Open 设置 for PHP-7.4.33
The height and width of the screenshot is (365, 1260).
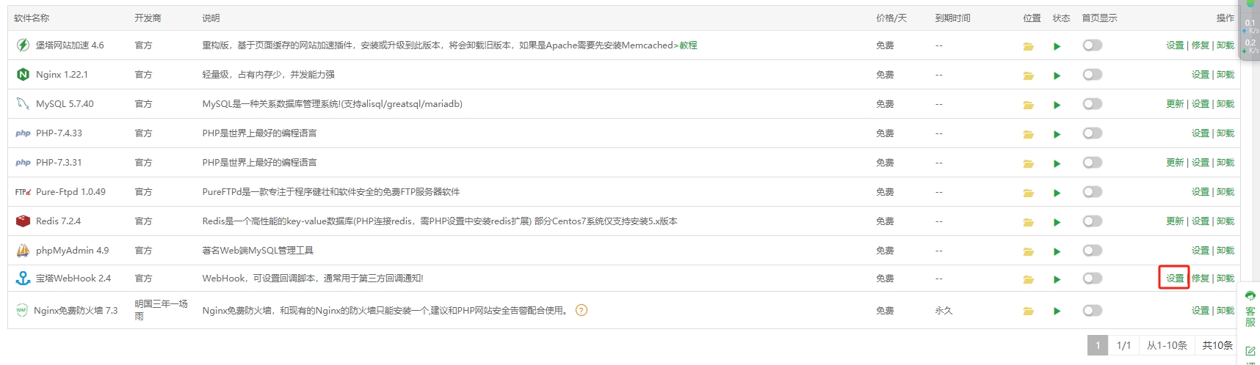coord(1201,133)
